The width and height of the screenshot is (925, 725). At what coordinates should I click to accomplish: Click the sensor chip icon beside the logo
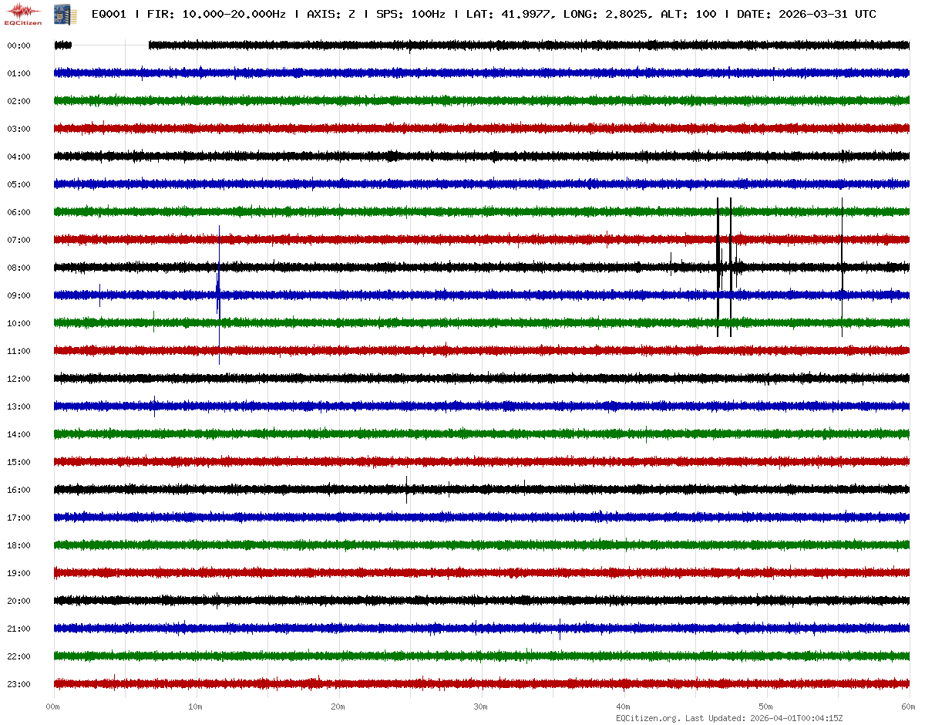pyautogui.click(x=60, y=13)
